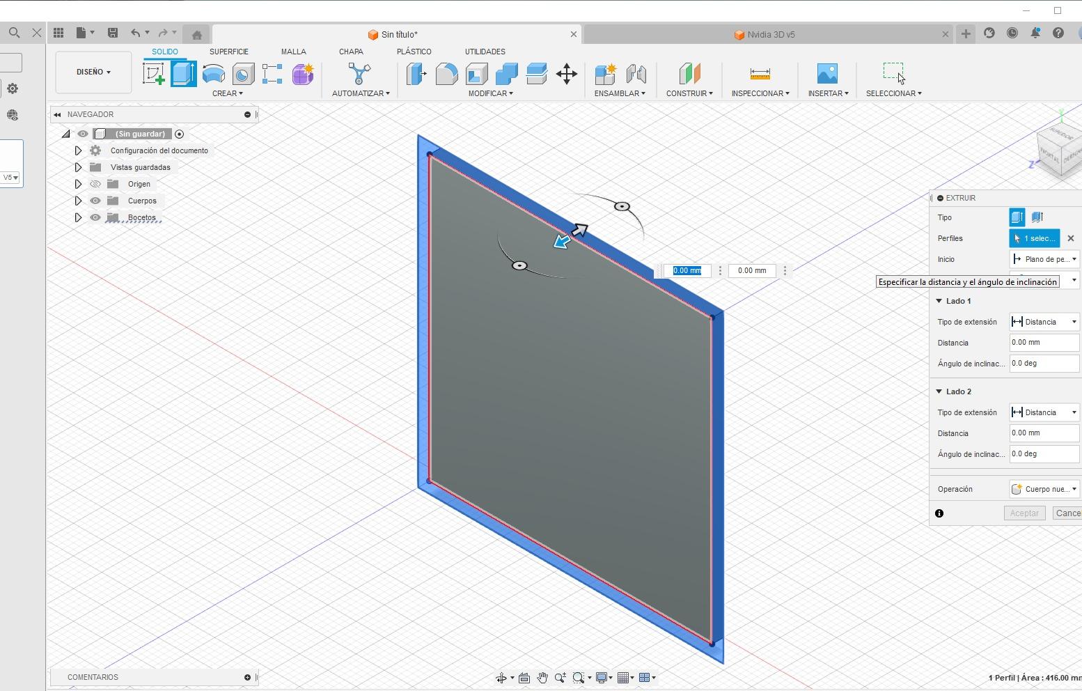Expand the Vistas guardadas node

pos(78,167)
